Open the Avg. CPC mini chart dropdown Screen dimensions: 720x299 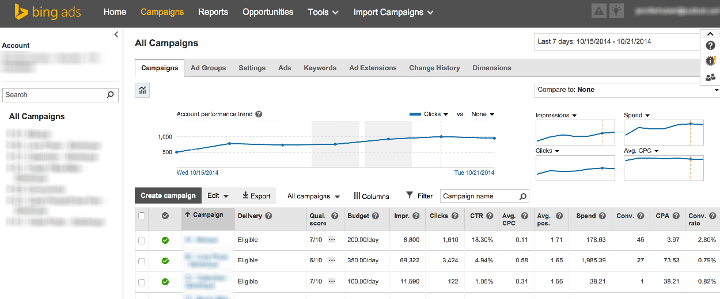coord(641,151)
